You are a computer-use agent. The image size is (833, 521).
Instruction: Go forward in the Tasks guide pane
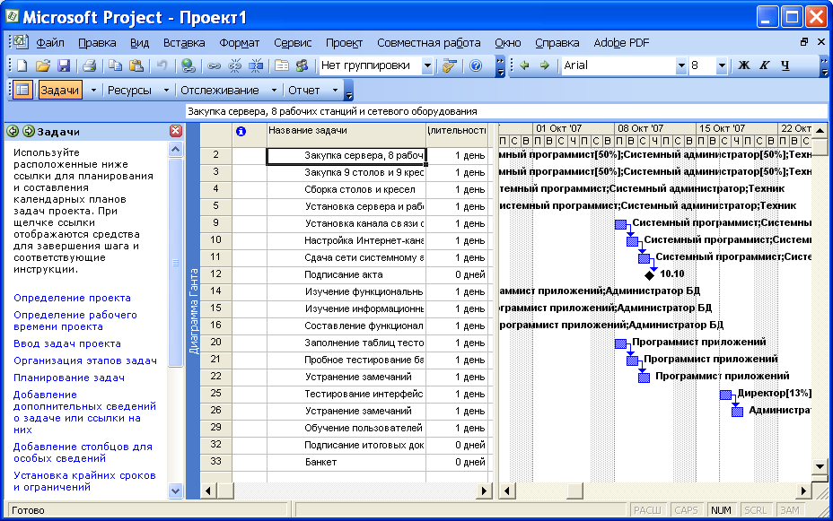click(x=29, y=131)
